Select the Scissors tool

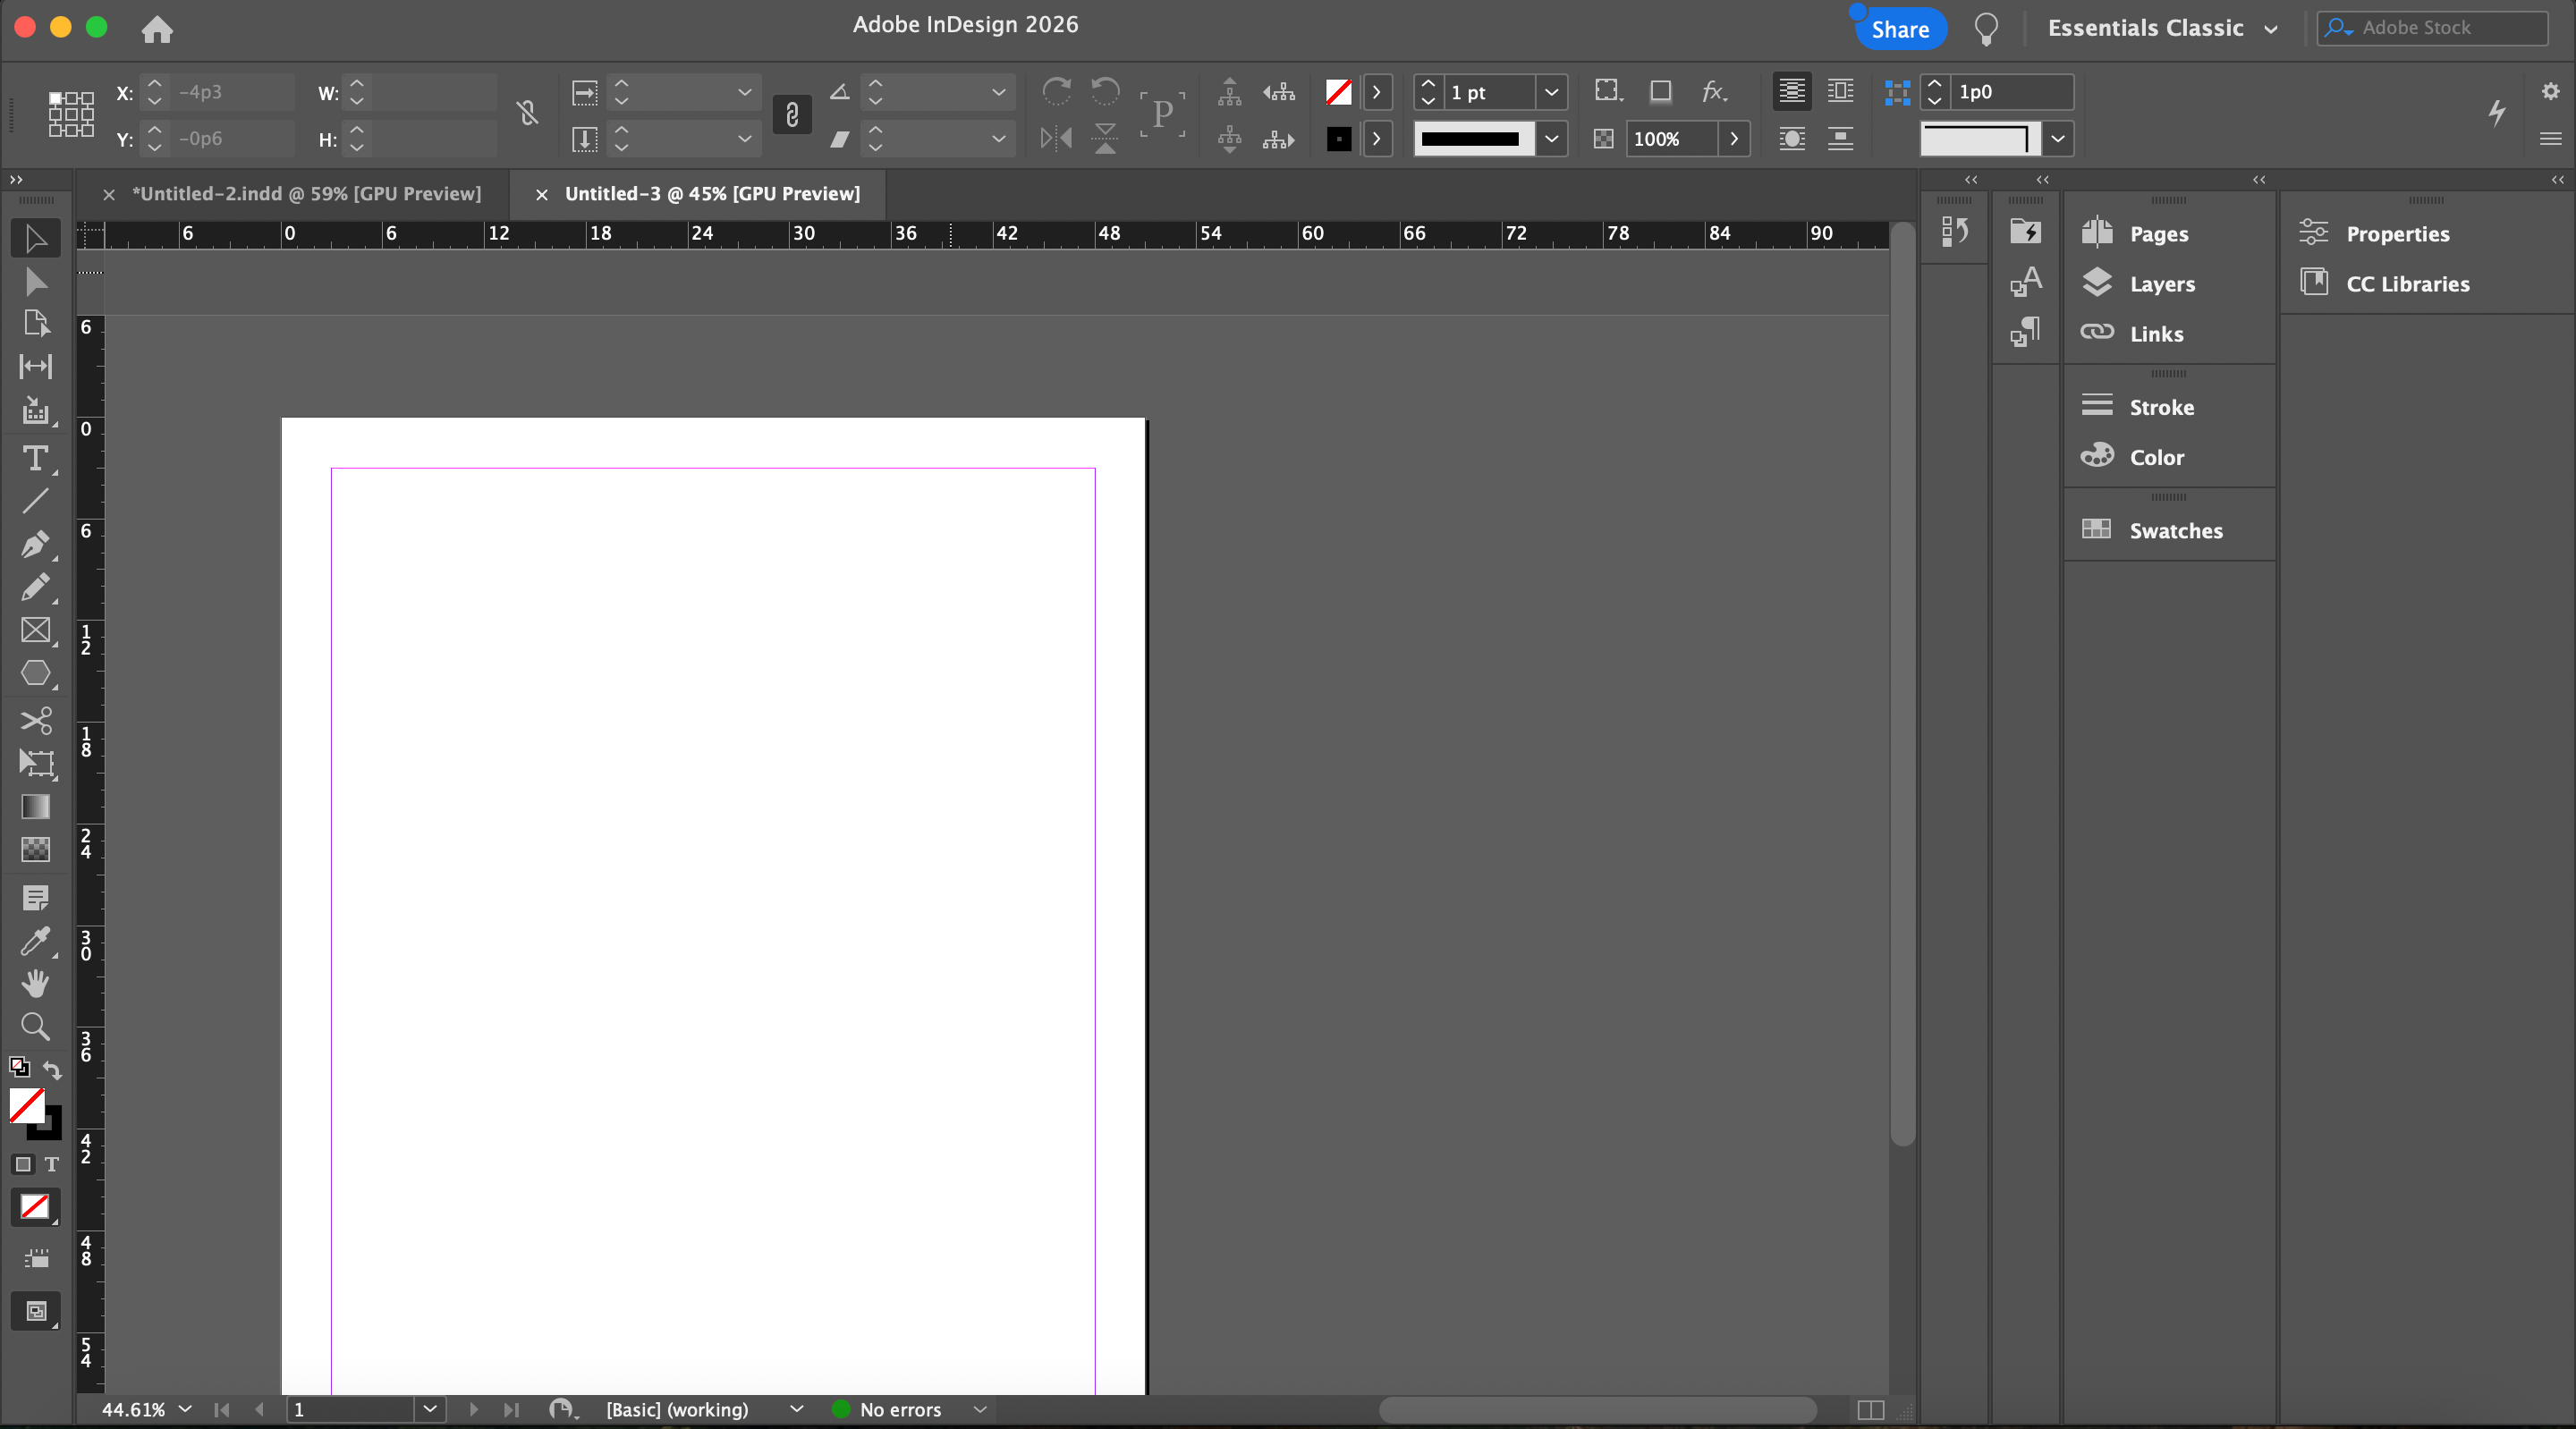coord(35,720)
